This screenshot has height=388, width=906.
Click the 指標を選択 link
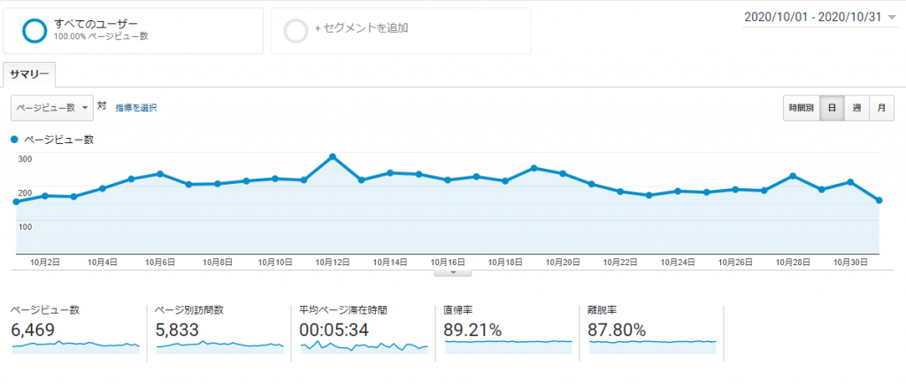coord(136,108)
